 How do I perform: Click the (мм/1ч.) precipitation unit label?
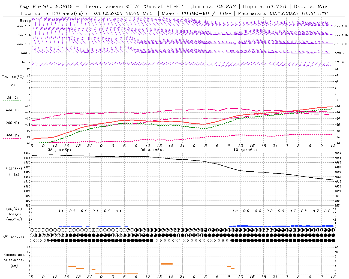click(14, 219)
